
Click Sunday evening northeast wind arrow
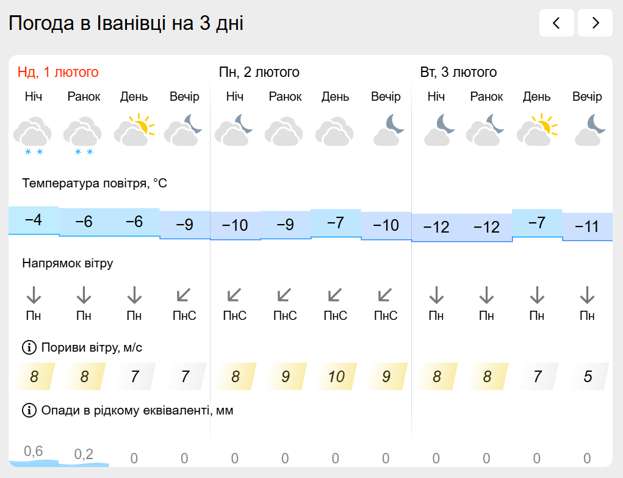pos(184,296)
